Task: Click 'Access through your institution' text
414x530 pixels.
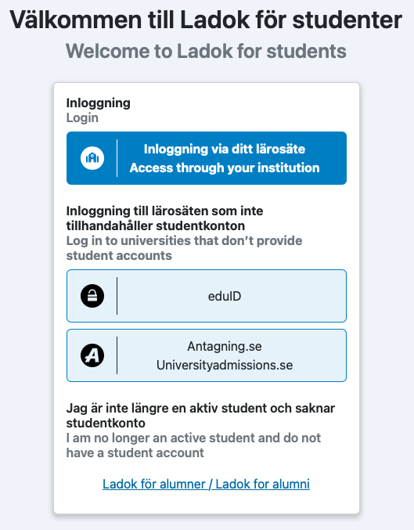Action: pyautogui.click(x=225, y=168)
